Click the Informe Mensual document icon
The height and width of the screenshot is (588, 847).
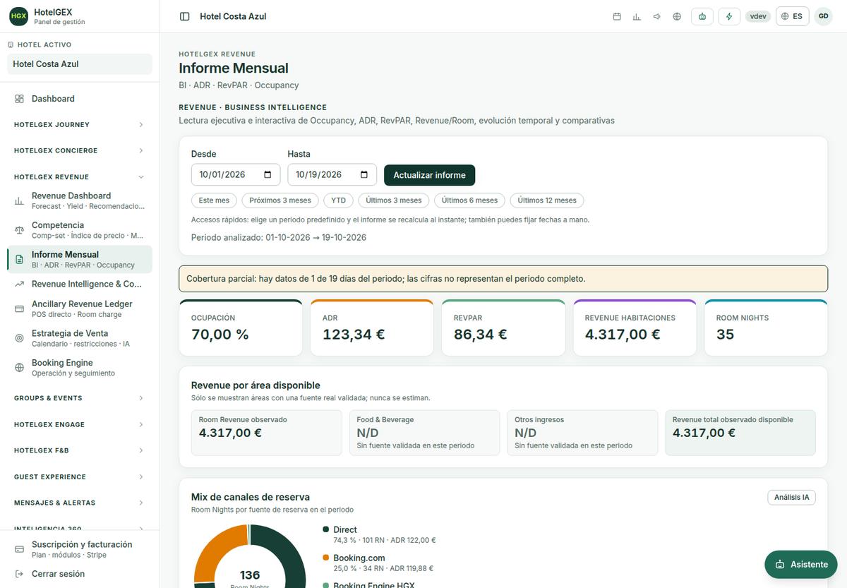(19, 260)
